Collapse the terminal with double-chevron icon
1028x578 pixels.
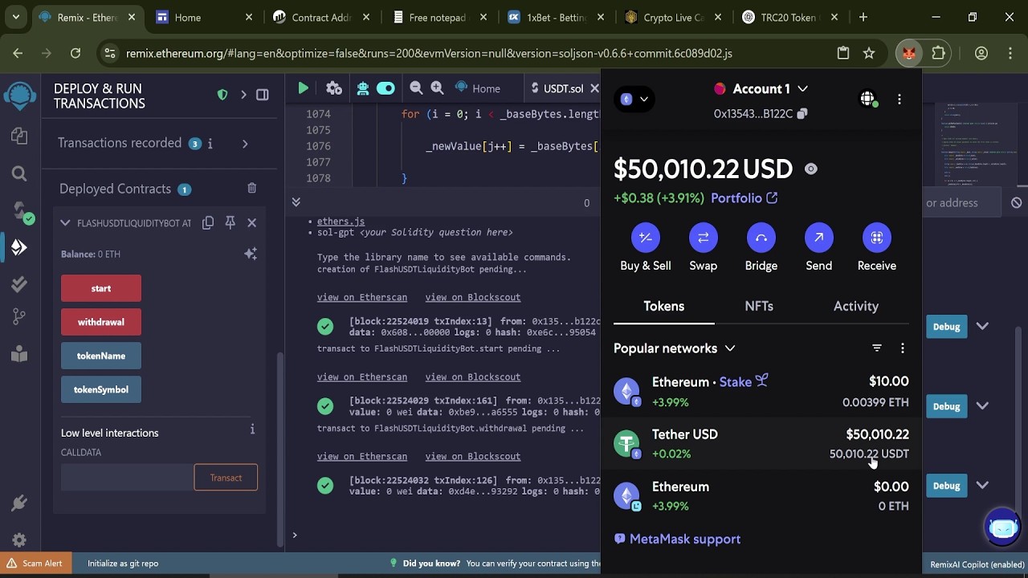296,202
